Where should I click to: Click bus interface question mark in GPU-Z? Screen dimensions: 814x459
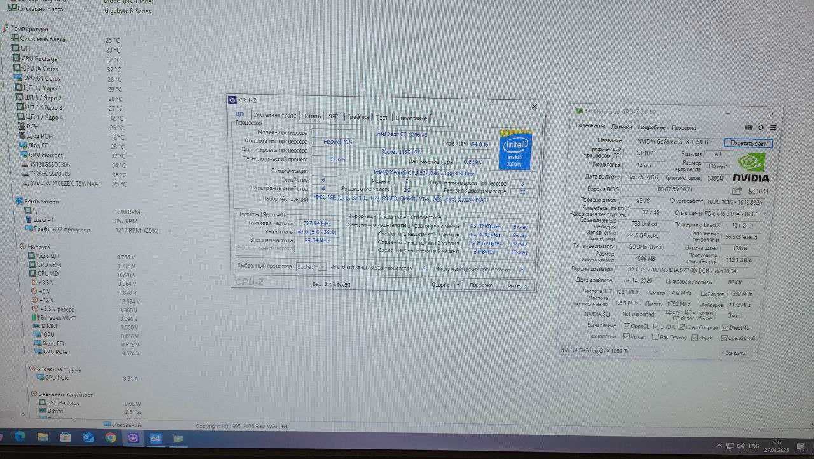click(x=764, y=214)
